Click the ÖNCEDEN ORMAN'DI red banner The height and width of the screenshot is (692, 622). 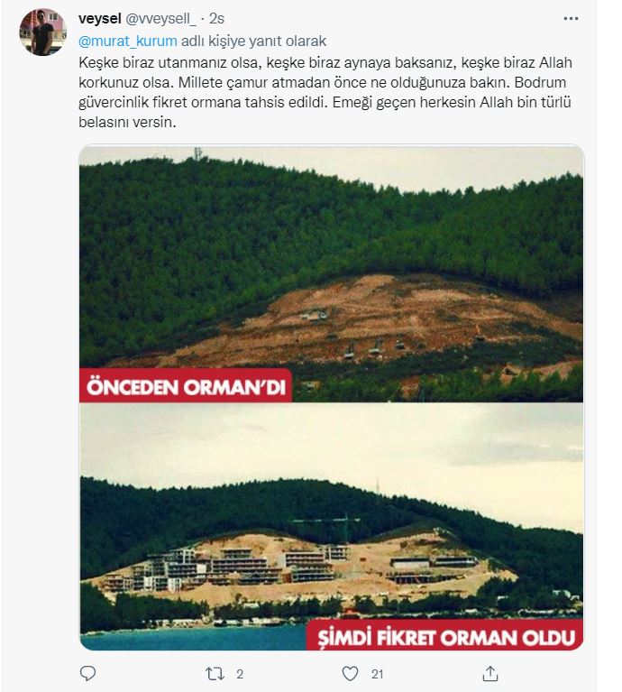[x=186, y=387]
